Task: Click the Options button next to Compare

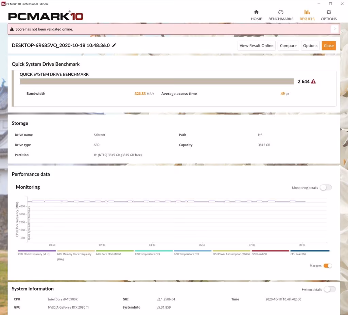Action: [x=310, y=46]
